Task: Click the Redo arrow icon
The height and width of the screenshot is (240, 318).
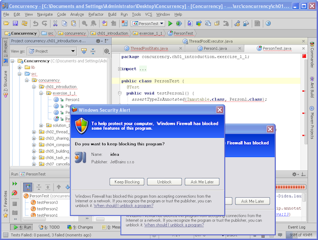Action: pyautogui.click(x=45, y=23)
